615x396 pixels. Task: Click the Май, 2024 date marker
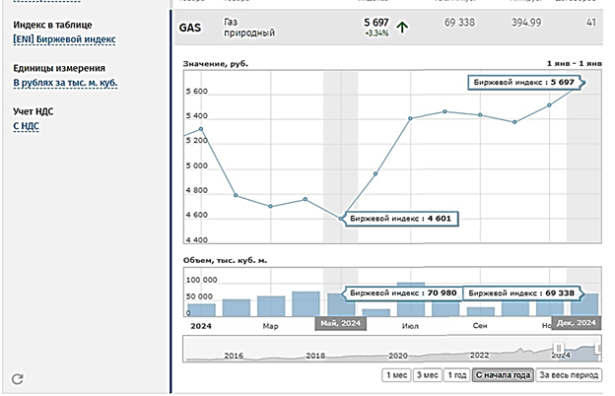click(340, 323)
